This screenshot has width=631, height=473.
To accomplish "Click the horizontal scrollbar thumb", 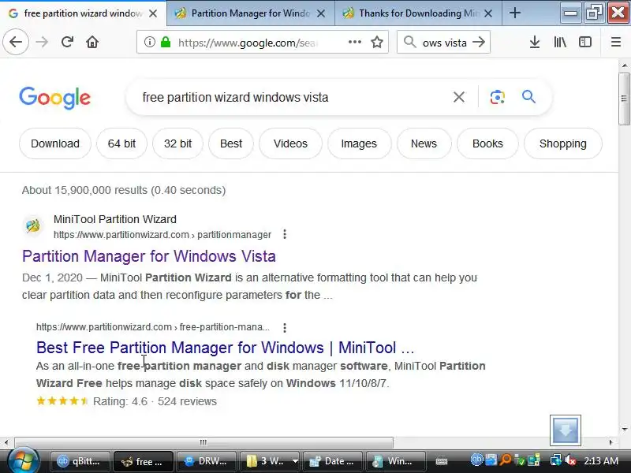I will point(203,442).
